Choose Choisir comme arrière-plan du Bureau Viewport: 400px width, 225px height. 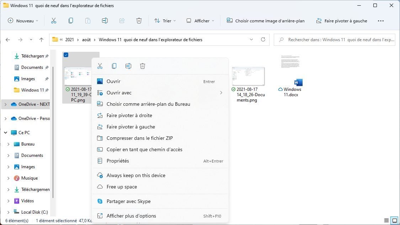pos(160,104)
